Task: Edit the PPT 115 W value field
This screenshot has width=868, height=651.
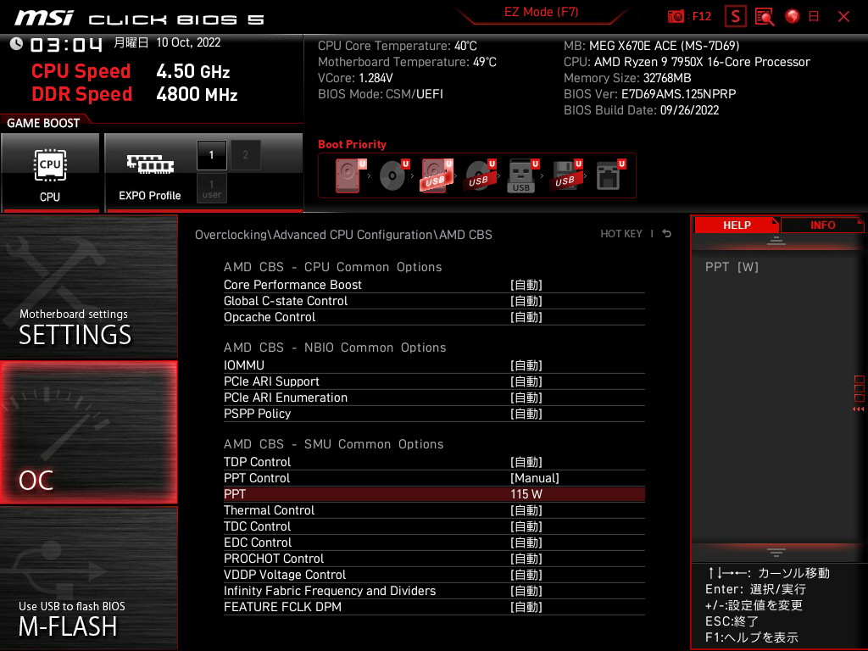Action: click(x=434, y=494)
